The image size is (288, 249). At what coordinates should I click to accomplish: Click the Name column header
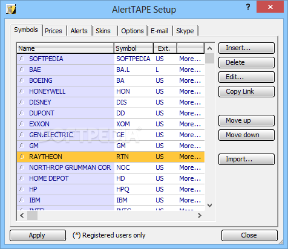[x=65, y=48]
